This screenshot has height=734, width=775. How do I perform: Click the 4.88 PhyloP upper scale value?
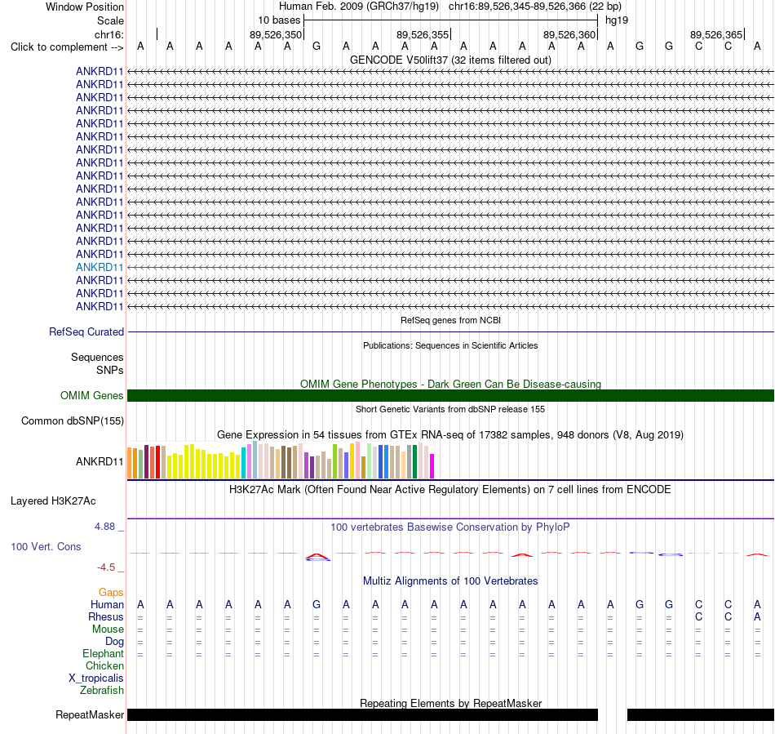coord(104,527)
